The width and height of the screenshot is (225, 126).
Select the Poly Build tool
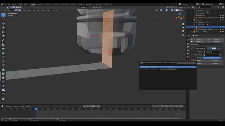coord(3,70)
